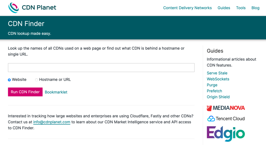Visit the Blog navigation link

coord(255,8)
